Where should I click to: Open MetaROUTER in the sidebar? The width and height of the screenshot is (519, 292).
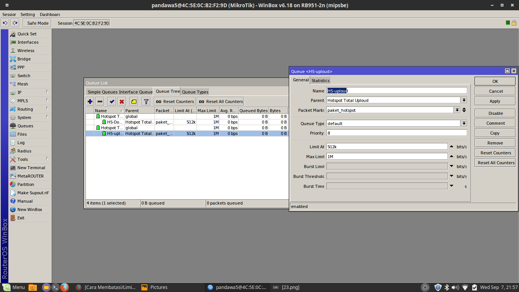pos(30,176)
